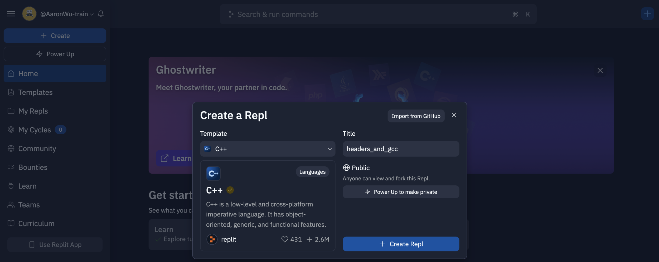Click the Curriculum book icon
This screenshot has height=262, width=659.
point(11,223)
